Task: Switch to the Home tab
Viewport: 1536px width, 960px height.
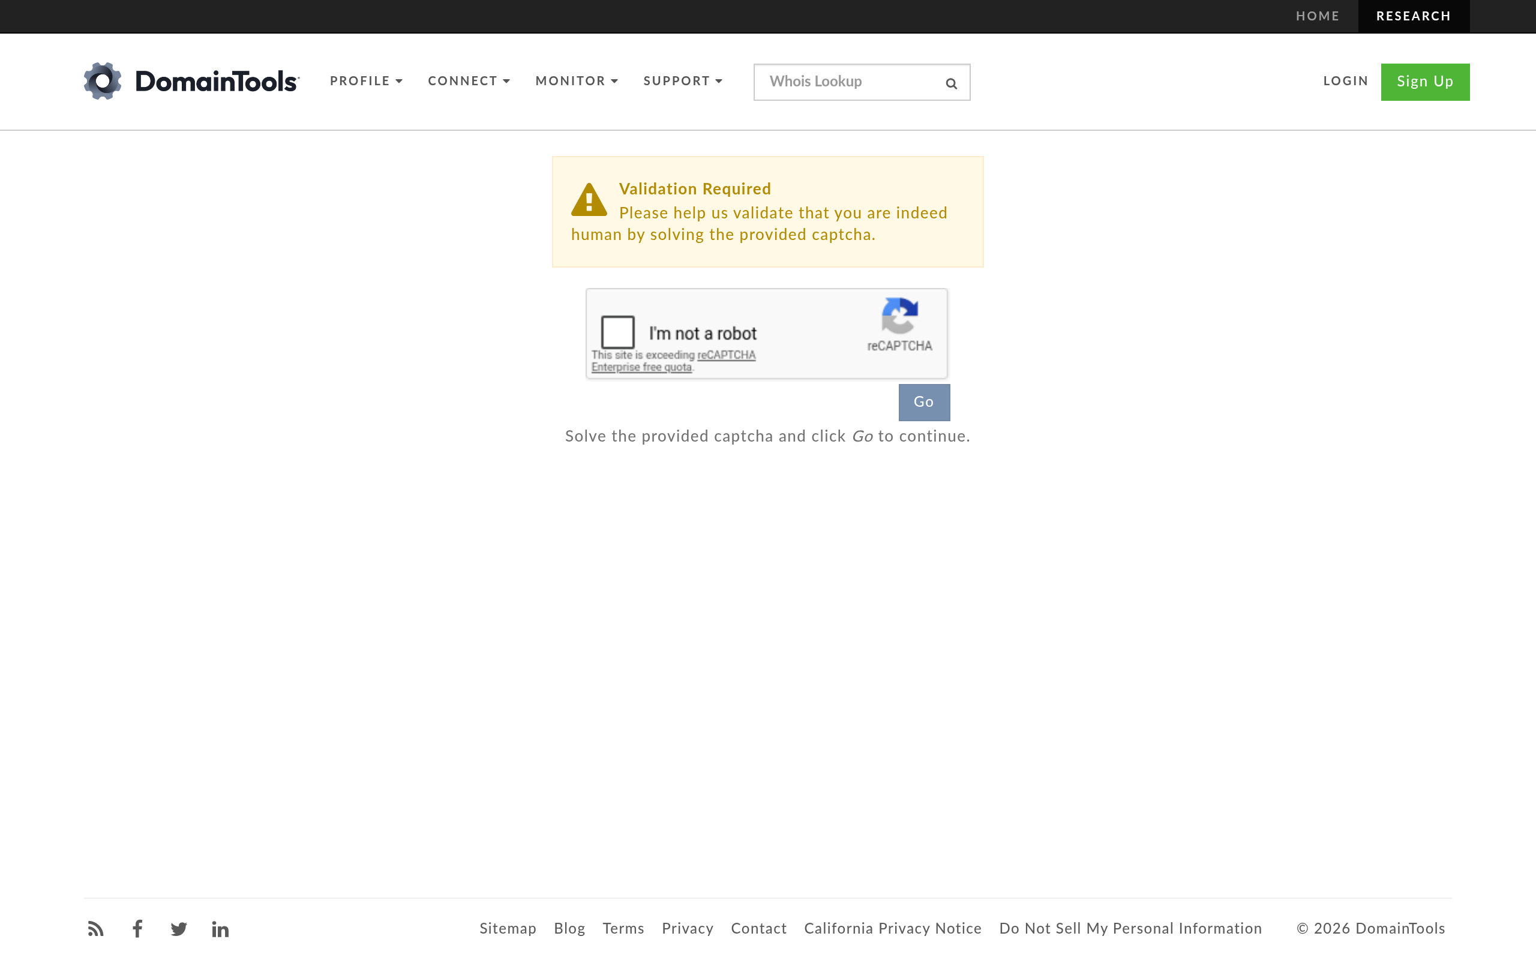Action: click(1318, 17)
